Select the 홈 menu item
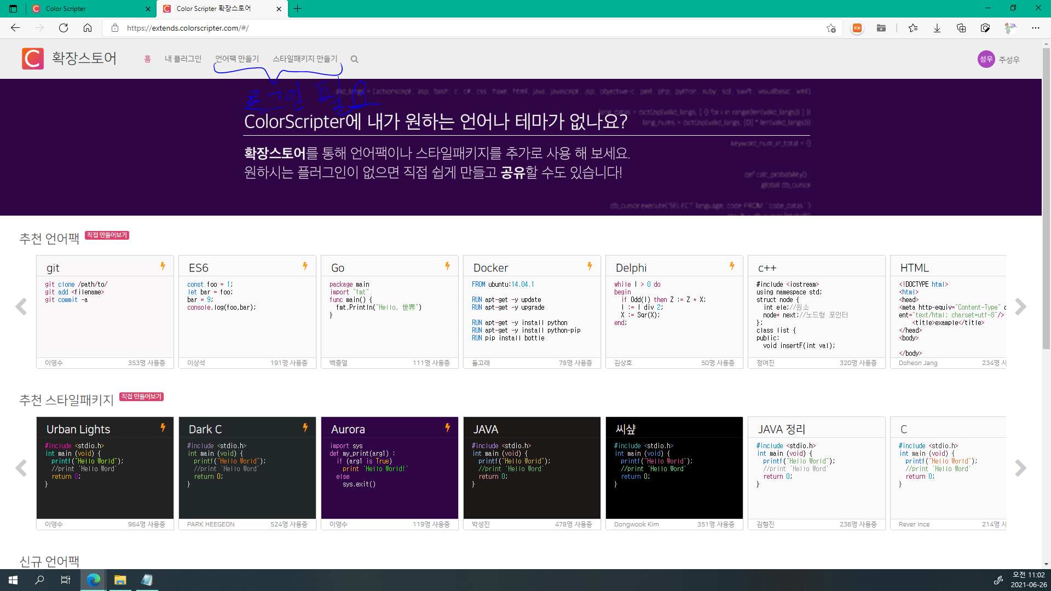Image resolution: width=1051 pixels, height=591 pixels. pyautogui.click(x=147, y=59)
